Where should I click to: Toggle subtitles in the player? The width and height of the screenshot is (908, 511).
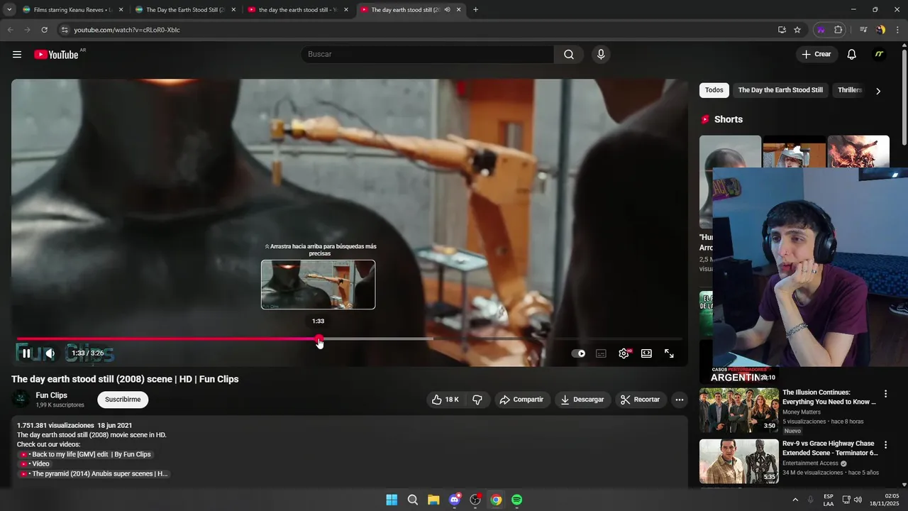click(601, 353)
